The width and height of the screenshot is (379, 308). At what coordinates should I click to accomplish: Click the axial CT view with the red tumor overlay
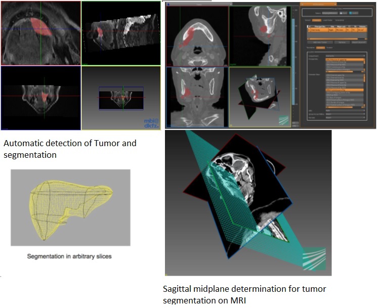[x=197, y=34]
